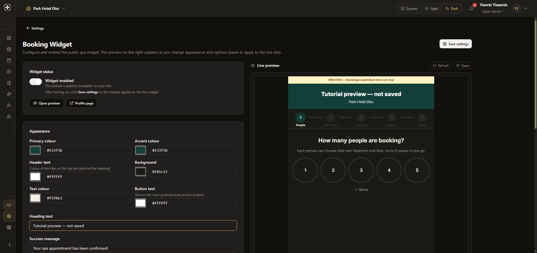The image size is (537, 253).
Task: Open the dashboard grid sidebar icon
Action: click(x=9, y=38)
